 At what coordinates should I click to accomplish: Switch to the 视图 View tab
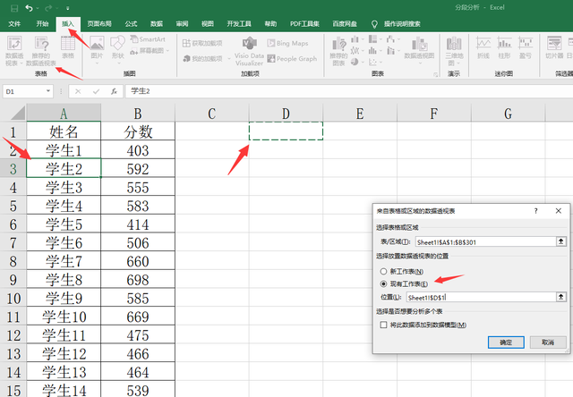(x=208, y=24)
